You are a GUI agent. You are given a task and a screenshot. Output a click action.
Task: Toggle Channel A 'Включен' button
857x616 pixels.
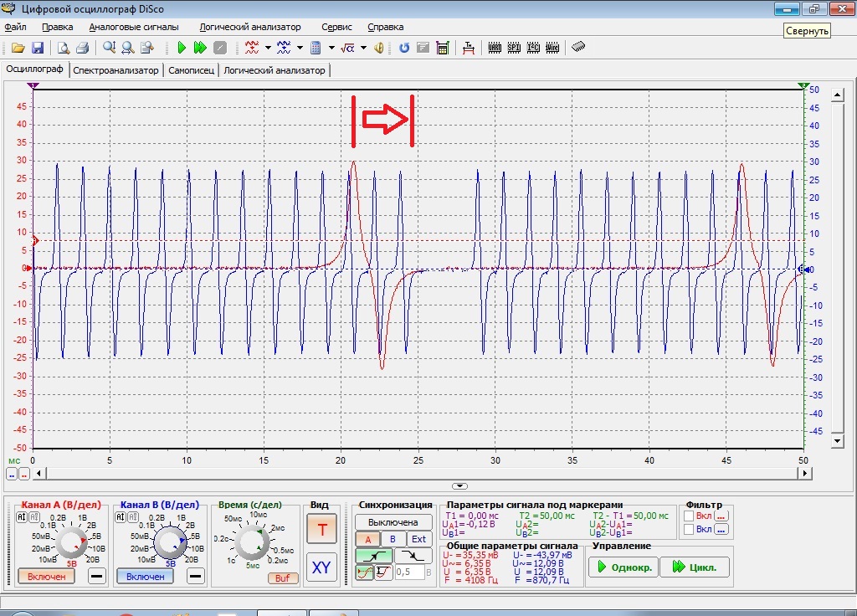click(47, 576)
